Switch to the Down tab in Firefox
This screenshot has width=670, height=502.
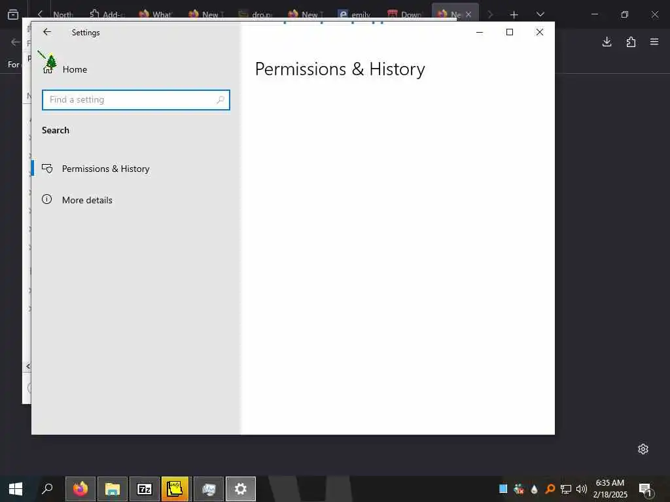(x=404, y=14)
